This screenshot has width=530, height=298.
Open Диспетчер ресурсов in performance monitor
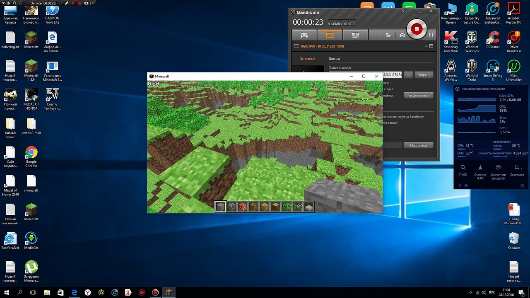[x=498, y=172]
